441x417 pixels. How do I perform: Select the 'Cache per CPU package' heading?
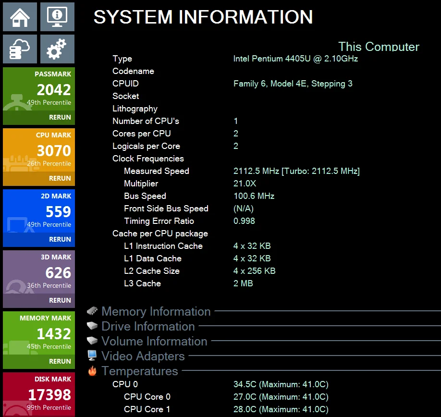(x=160, y=233)
